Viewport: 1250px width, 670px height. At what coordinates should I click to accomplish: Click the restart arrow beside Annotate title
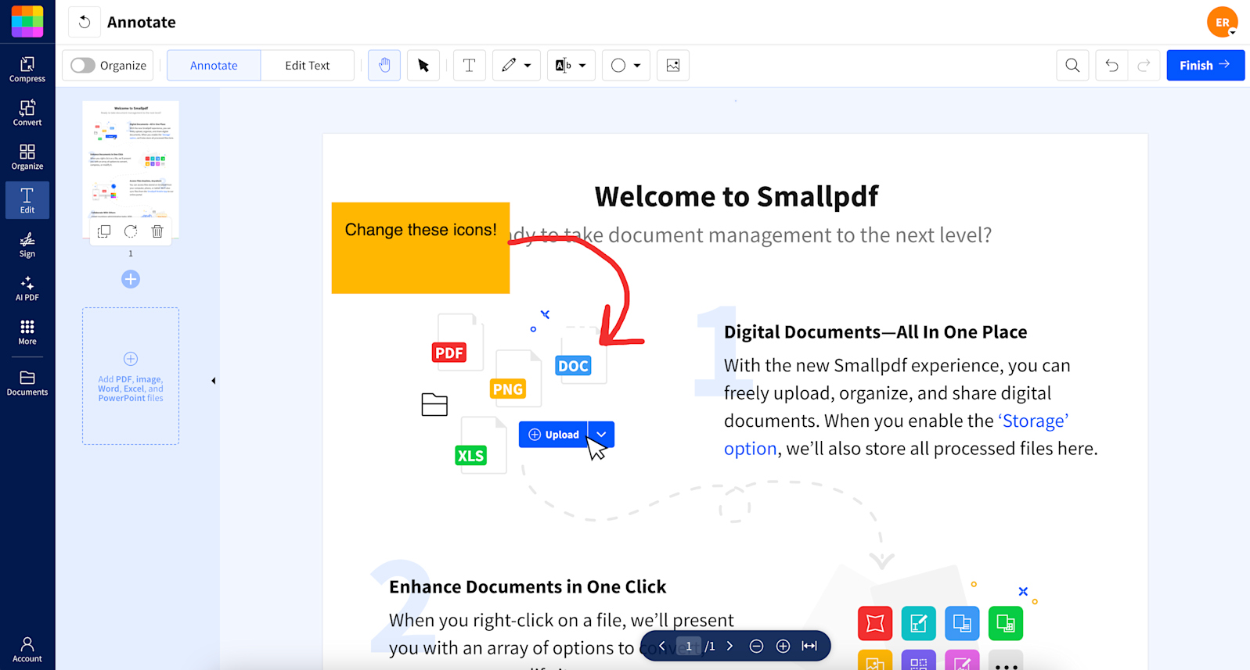[x=85, y=22]
